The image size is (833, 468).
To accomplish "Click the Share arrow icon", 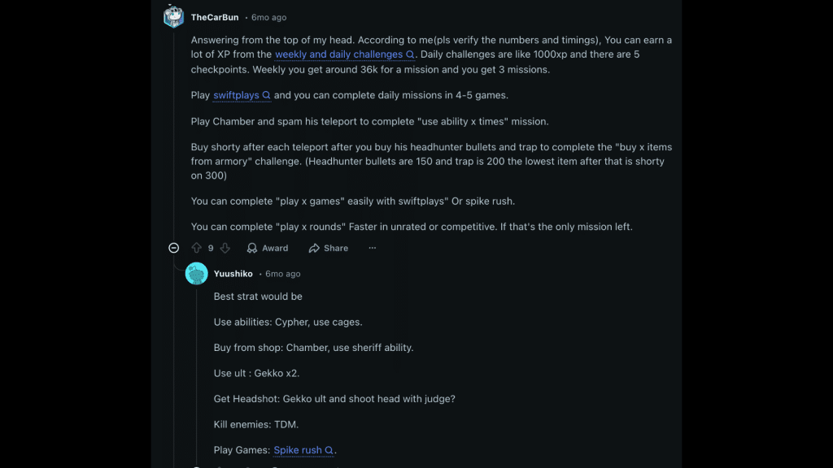I will coord(314,248).
